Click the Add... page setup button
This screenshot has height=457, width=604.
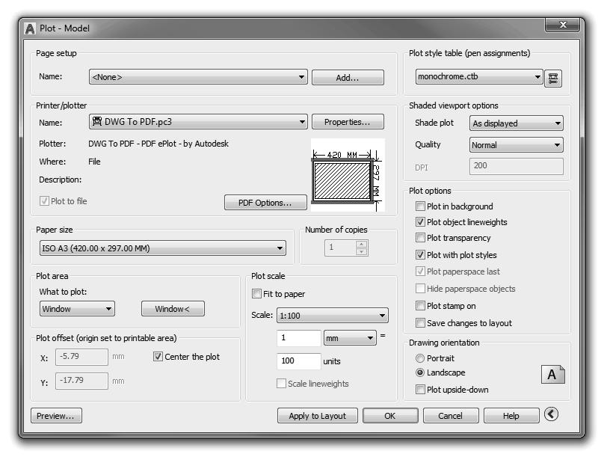coord(348,78)
